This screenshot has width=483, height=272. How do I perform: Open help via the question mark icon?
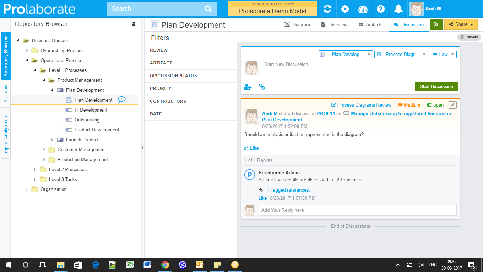[x=381, y=9]
